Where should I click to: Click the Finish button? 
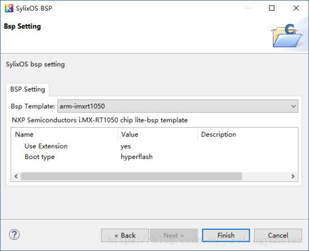[226, 235]
